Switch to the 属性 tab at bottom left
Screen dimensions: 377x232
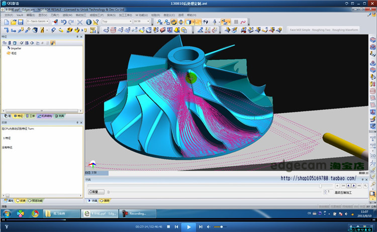click(x=9, y=200)
